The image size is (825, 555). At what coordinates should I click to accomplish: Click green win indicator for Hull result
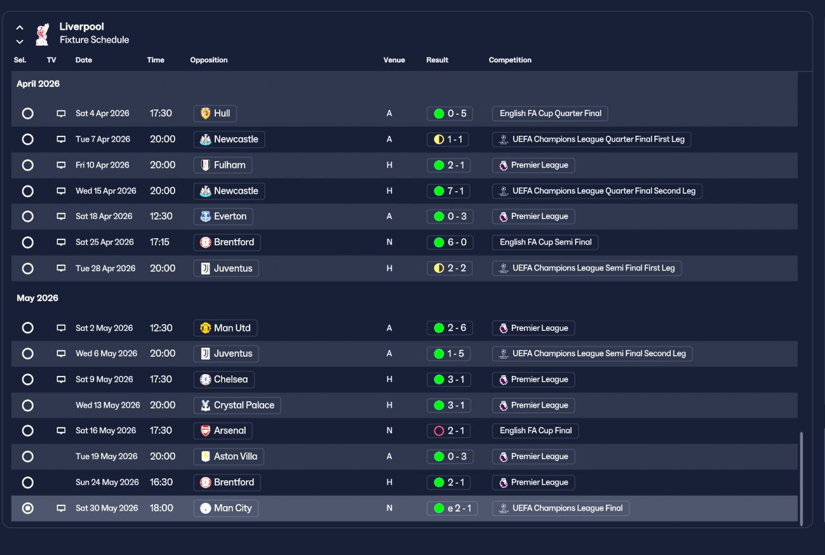coord(439,113)
